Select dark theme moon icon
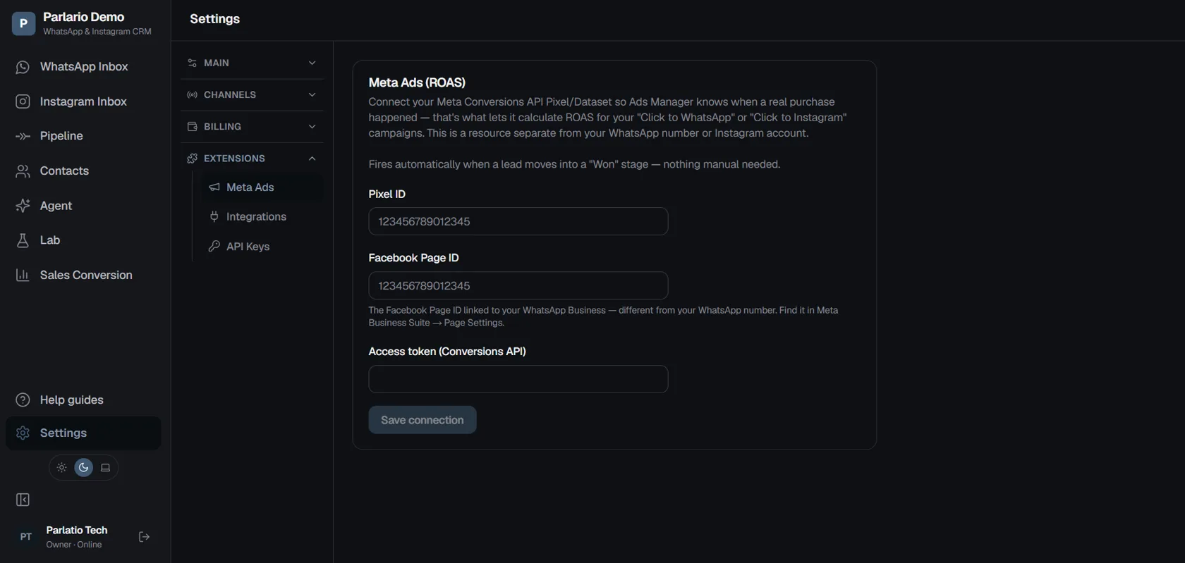The image size is (1185, 563). [84, 467]
